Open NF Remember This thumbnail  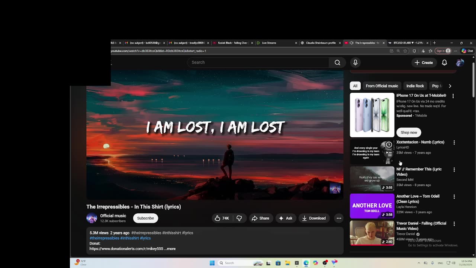372,179
